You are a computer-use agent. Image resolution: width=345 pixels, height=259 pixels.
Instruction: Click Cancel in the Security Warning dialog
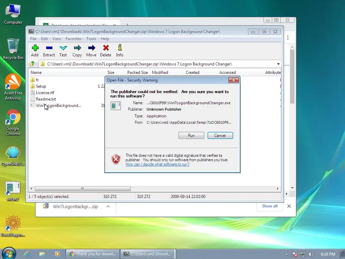(x=220, y=136)
